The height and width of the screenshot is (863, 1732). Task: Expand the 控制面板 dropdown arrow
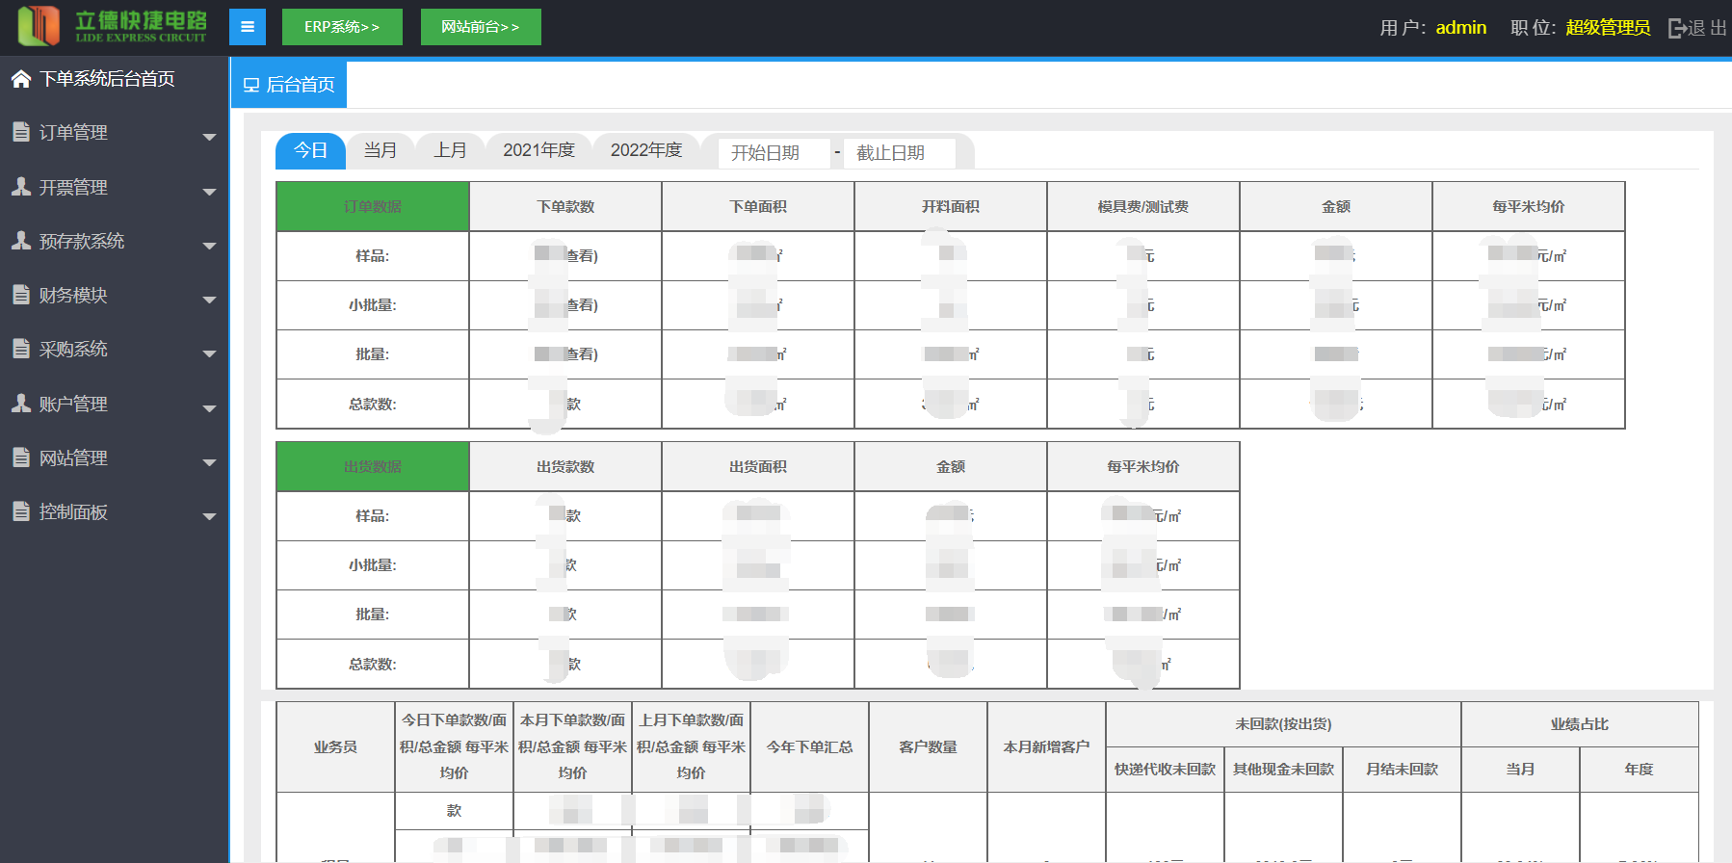click(x=209, y=516)
